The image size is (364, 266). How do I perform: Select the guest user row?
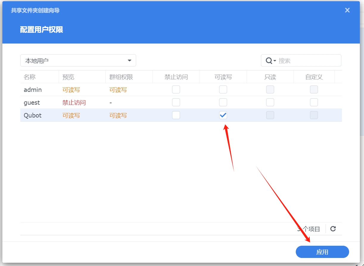(x=181, y=102)
